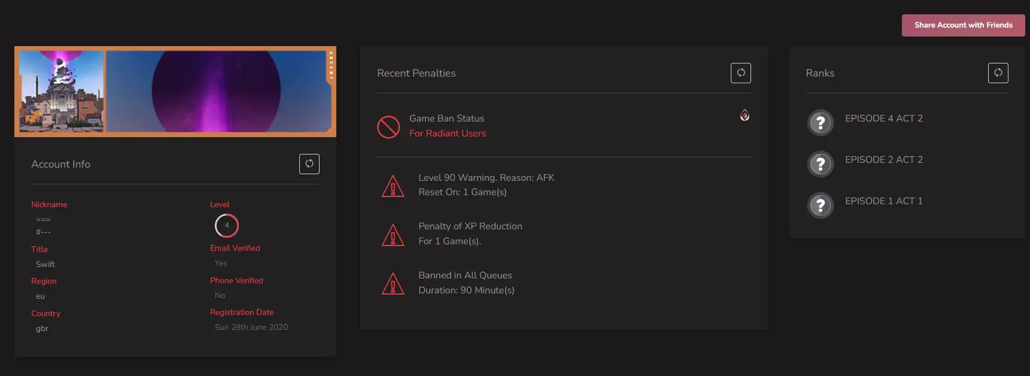Click the Registration Date value

click(x=251, y=327)
